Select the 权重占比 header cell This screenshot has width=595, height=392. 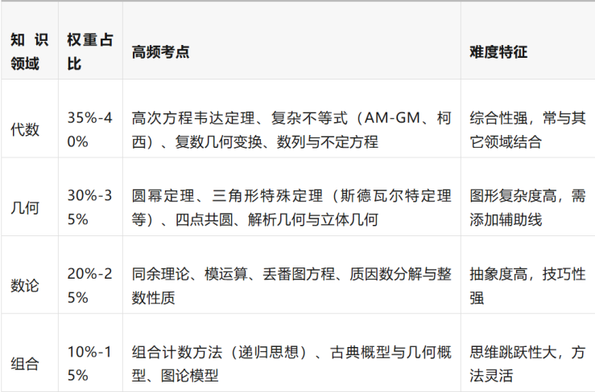[89, 51]
